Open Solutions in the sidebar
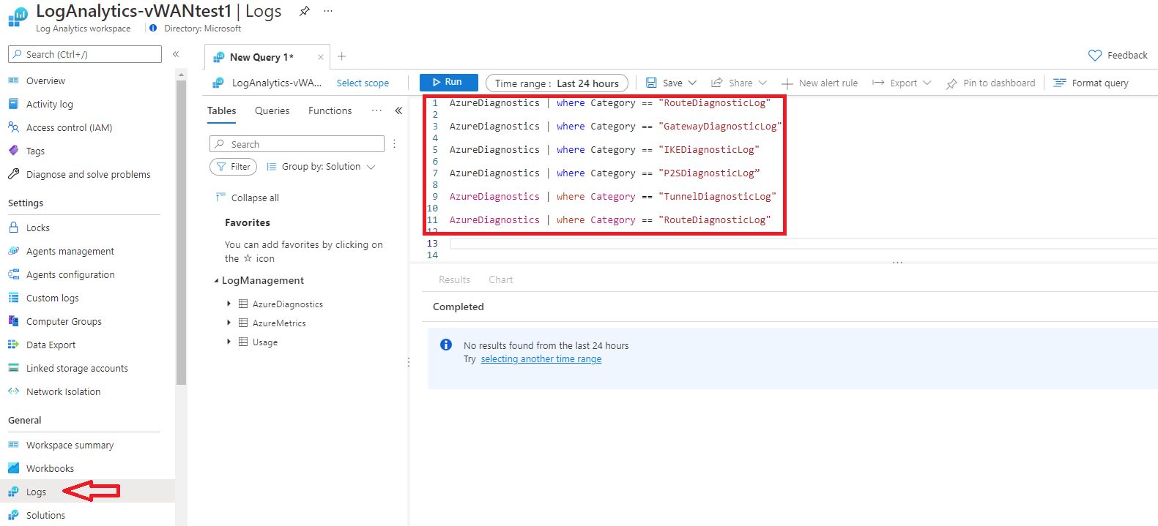 pos(45,515)
